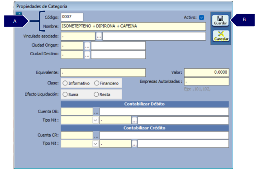Click the Ciudad Origen code field
The height and width of the screenshot is (170, 263).
click(x=72, y=46)
